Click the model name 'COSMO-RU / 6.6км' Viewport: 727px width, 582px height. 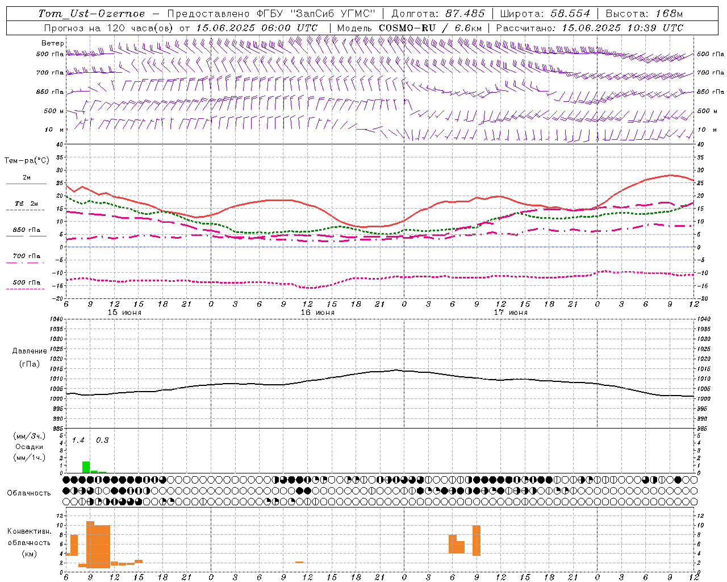tap(430, 28)
